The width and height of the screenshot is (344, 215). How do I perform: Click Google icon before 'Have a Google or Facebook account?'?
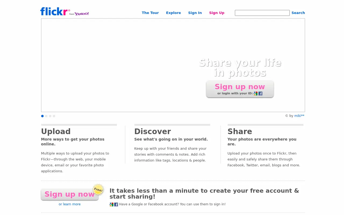coord(112,205)
